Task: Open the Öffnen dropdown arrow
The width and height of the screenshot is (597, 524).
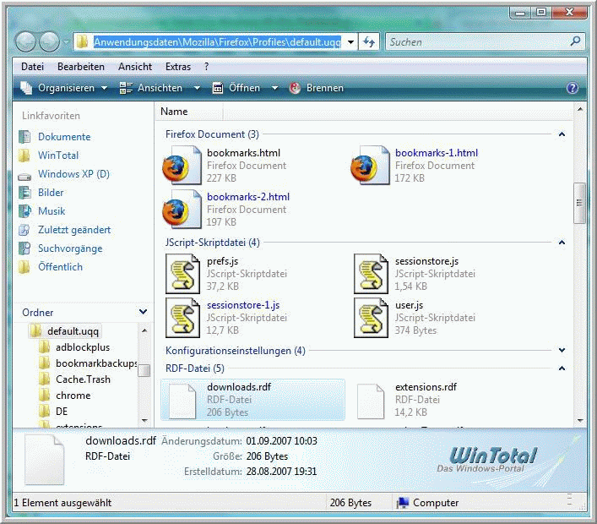Action: pyautogui.click(x=274, y=88)
